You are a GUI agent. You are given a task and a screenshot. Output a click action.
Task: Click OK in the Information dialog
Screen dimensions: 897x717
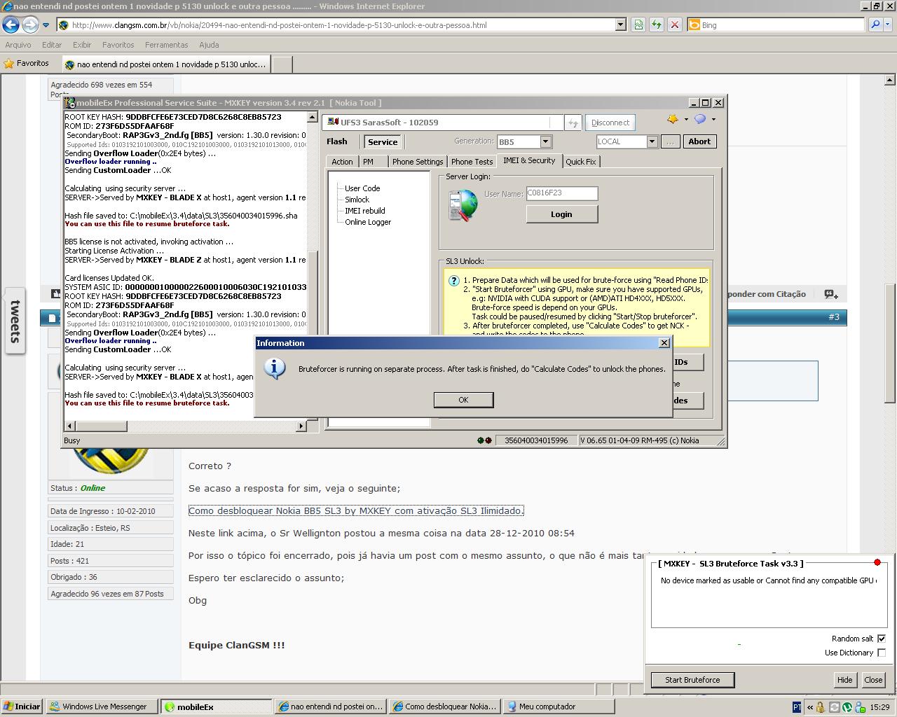pos(463,400)
